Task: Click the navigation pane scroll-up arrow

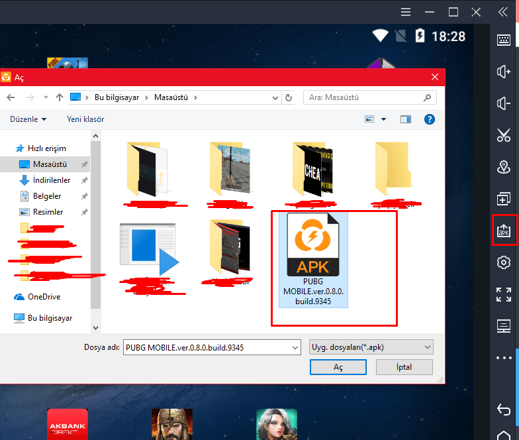Action: (x=95, y=136)
